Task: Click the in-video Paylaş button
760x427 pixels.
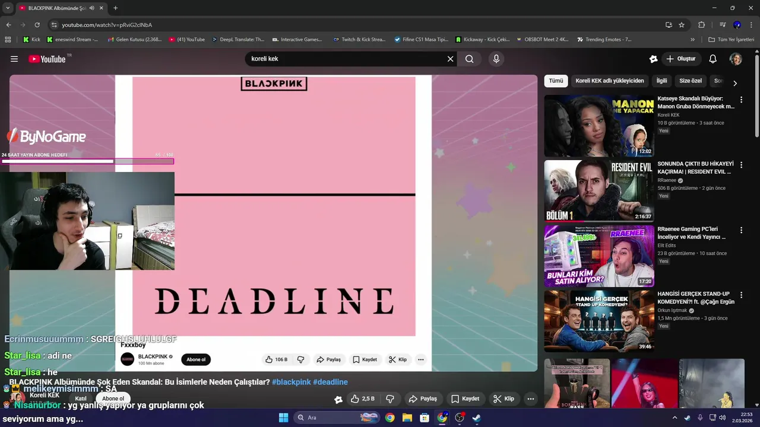Action: [328, 359]
